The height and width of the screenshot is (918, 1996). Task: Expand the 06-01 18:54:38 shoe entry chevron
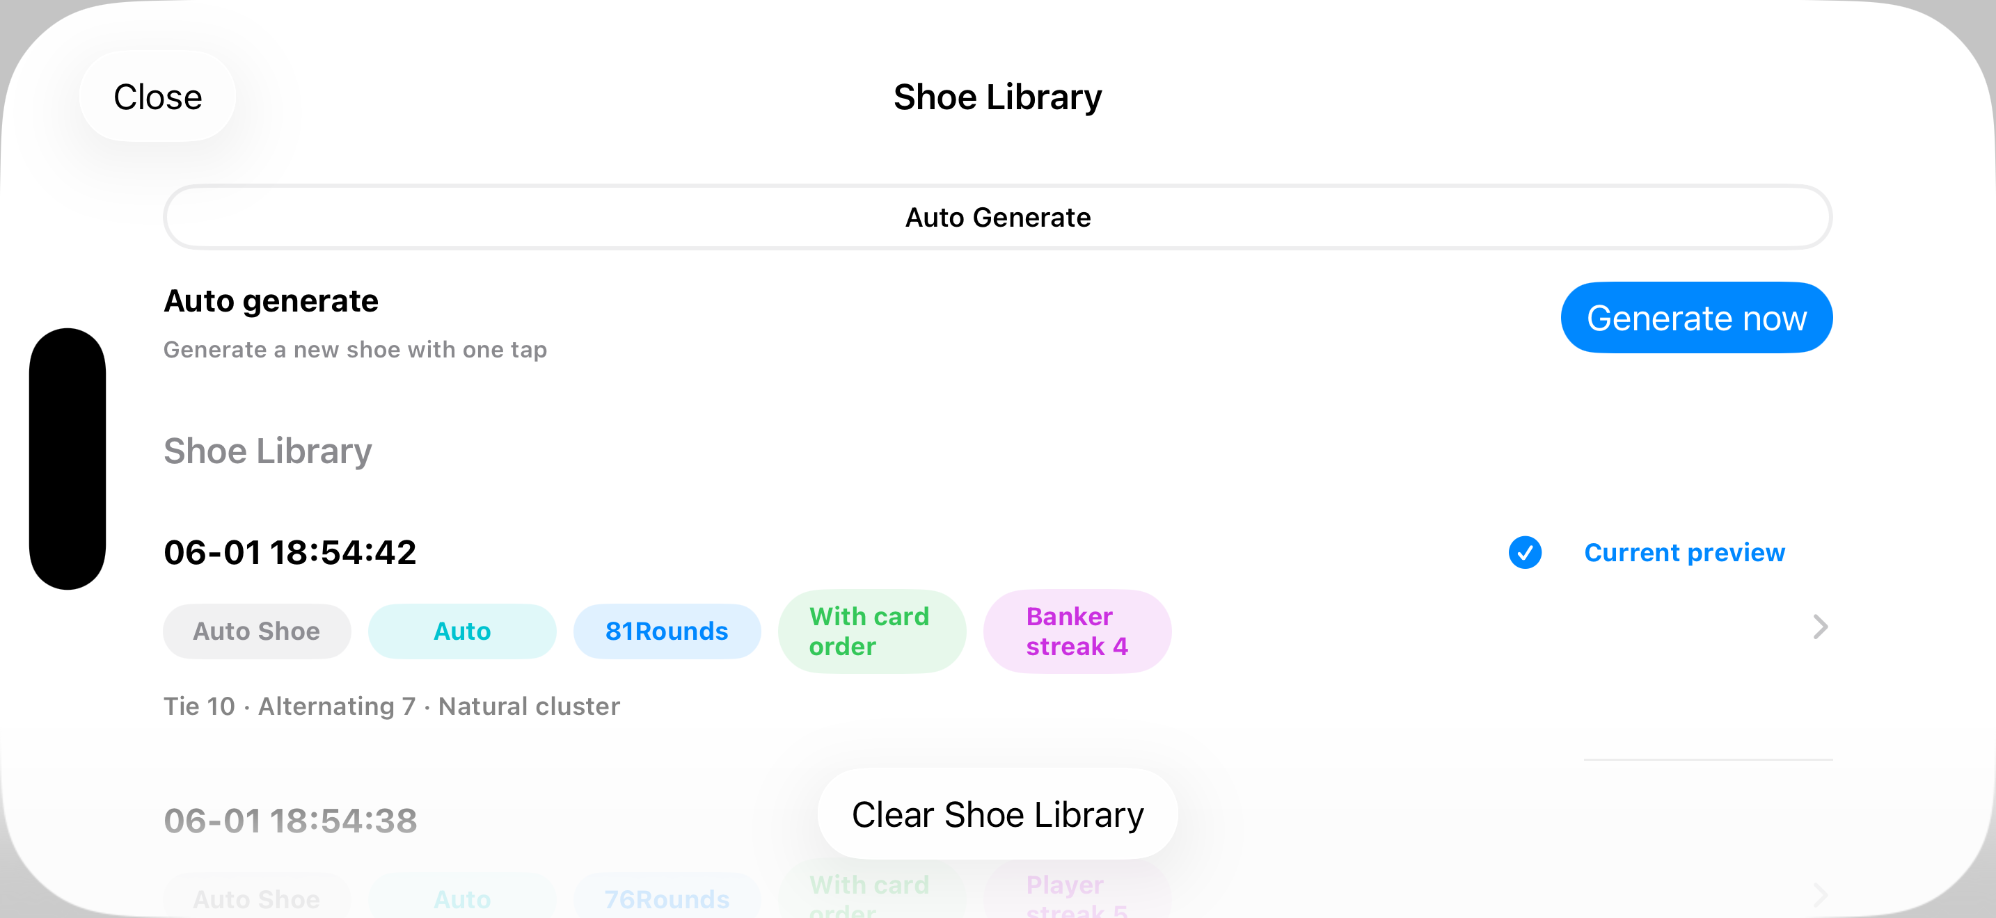tap(1820, 896)
